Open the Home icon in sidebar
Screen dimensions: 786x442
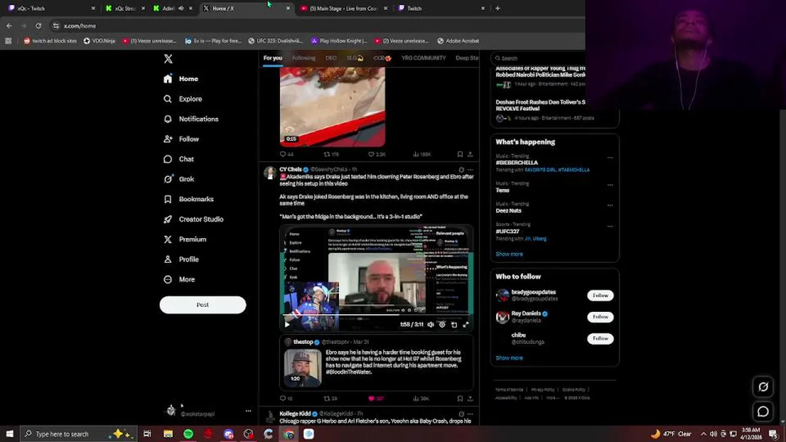[x=168, y=79]
